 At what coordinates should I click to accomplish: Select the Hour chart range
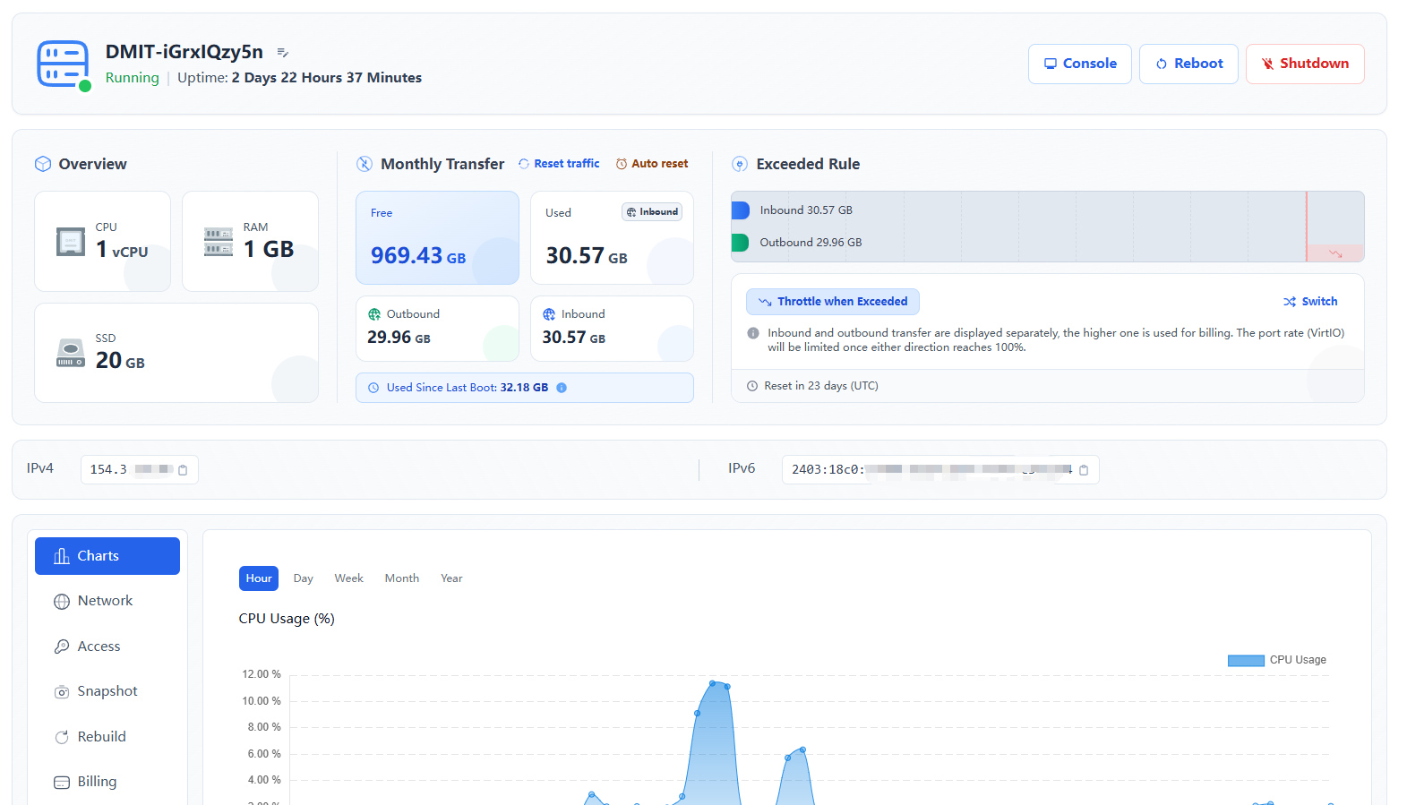coord(259,578)
